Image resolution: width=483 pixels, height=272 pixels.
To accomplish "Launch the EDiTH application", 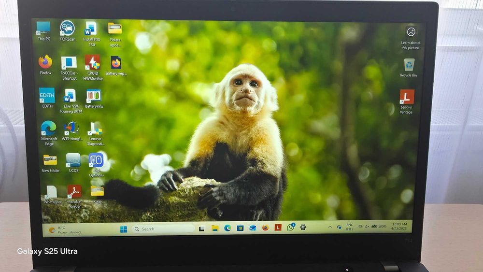I will coord(47,98).
